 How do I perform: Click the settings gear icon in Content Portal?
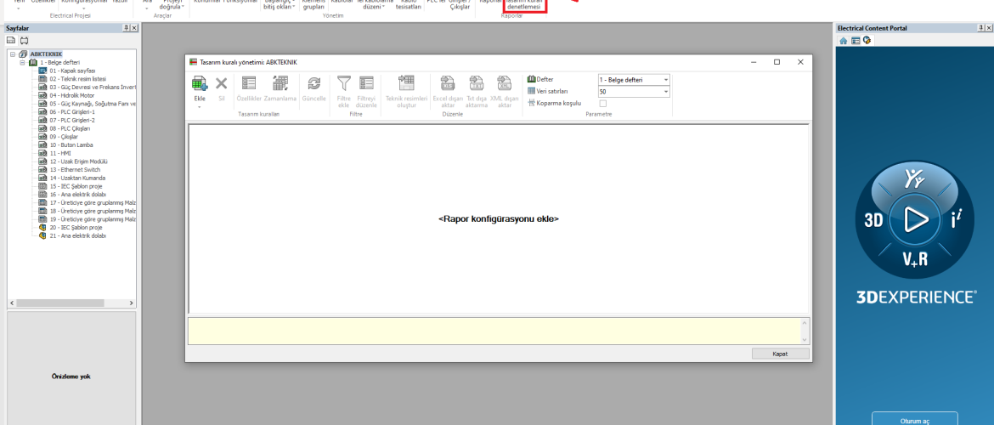867,40
